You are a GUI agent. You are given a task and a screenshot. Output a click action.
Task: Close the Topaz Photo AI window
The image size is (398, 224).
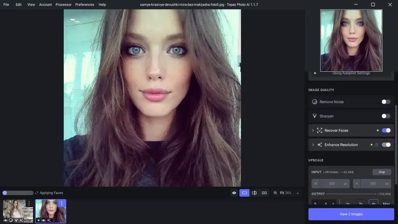390,4
